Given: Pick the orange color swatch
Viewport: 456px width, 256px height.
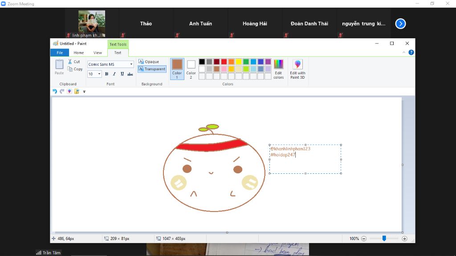Looking at the screenshot, I should (x=231, y=61).
